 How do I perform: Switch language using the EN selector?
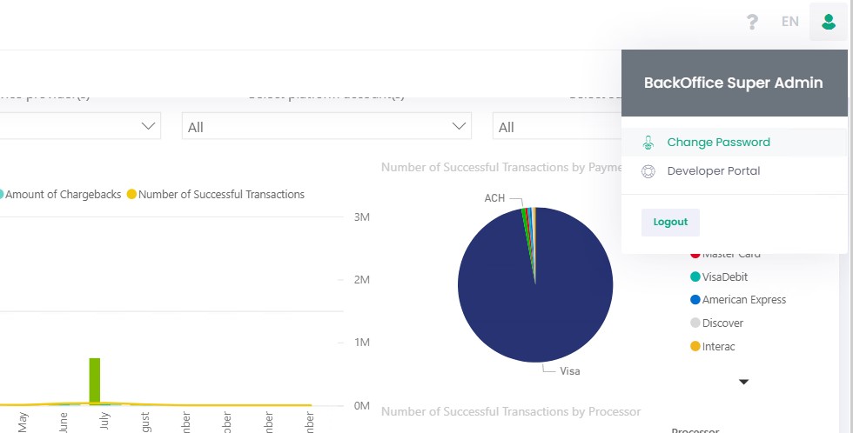789,22
